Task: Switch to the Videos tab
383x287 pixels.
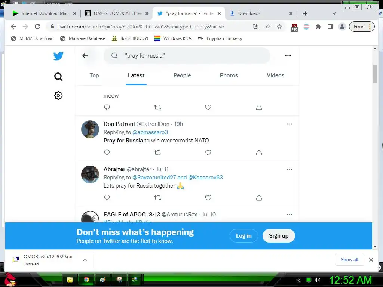Action: (x=276, y=75)
